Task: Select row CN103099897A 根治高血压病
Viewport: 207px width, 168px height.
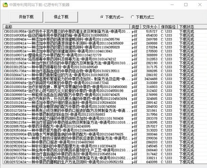Action: pyautogui.click(x=105, y=94)
